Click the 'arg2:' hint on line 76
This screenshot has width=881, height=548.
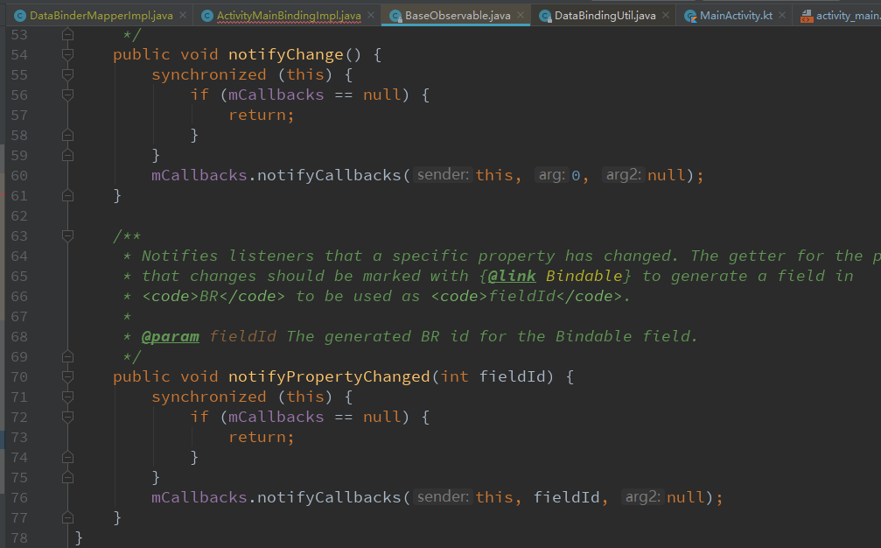tap(642, 497)
